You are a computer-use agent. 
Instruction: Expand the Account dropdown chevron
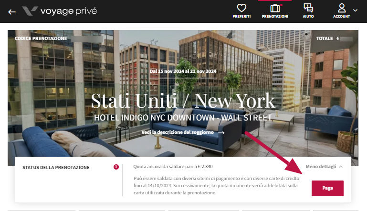click(355, 10)
